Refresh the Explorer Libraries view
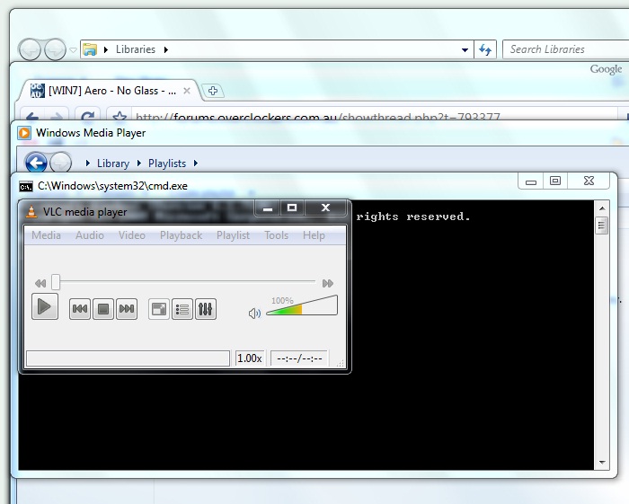629x504 pixels. point(485,50)
